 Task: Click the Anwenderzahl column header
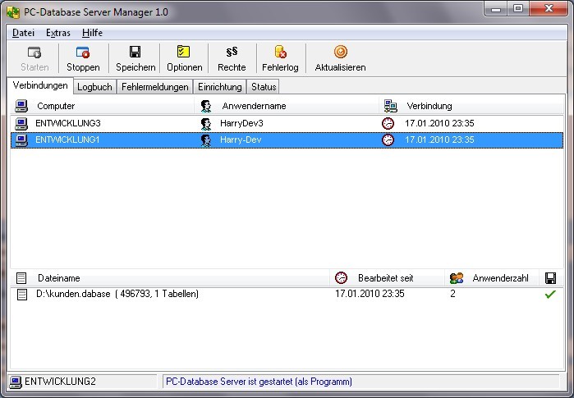[x=501, y=278]
